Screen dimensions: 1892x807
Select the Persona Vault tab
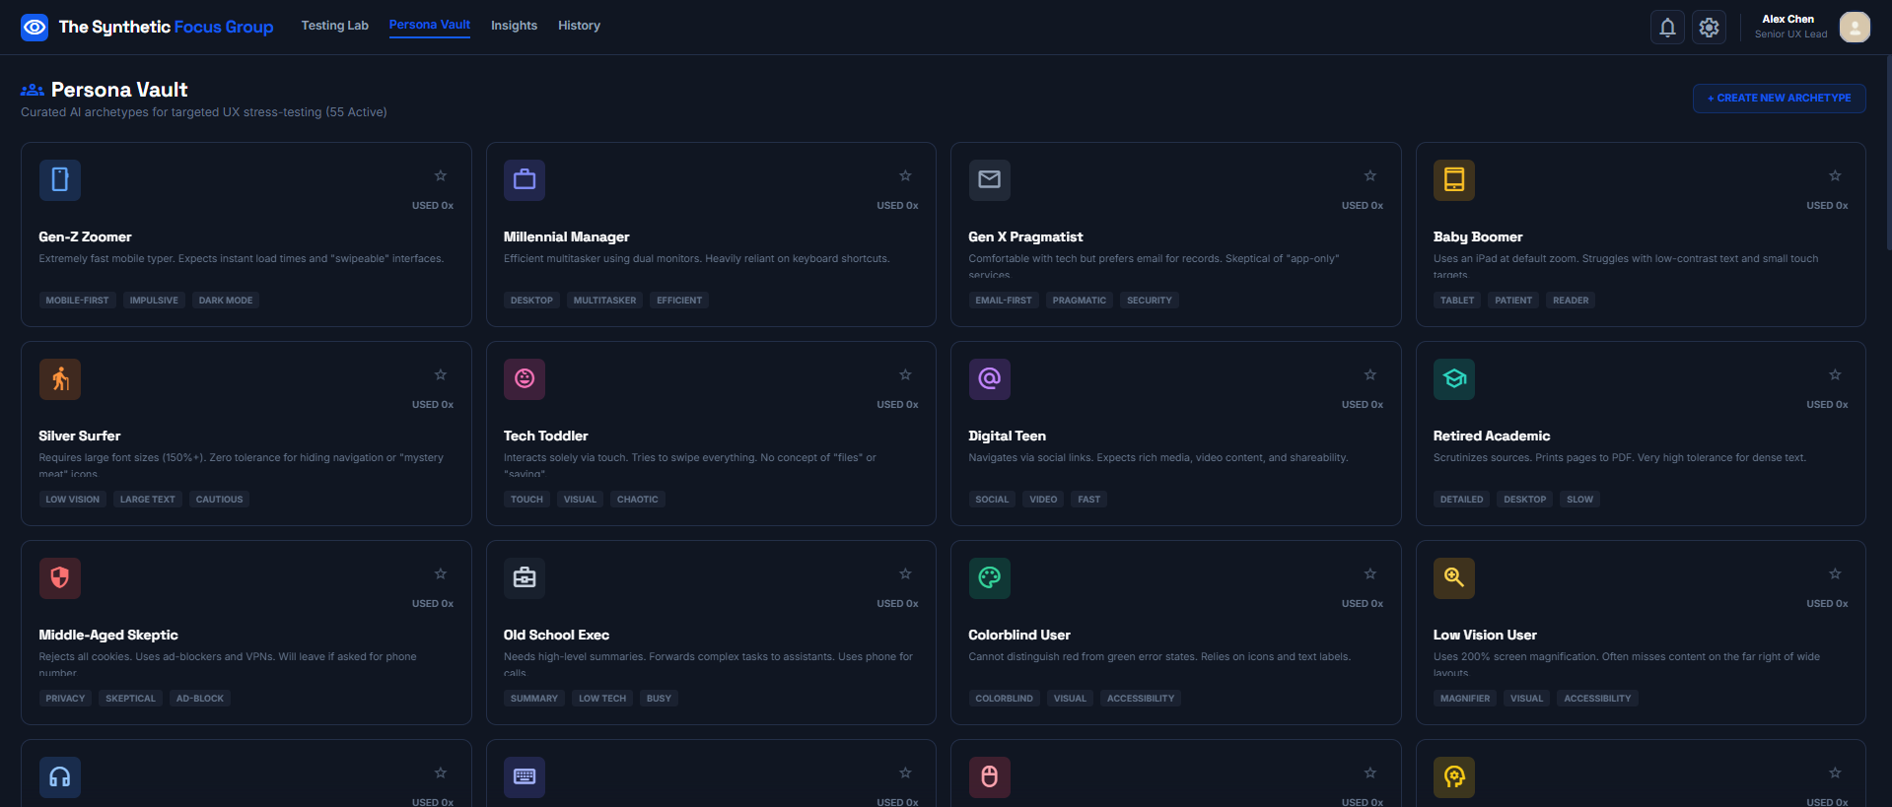(x=429, y=25)
